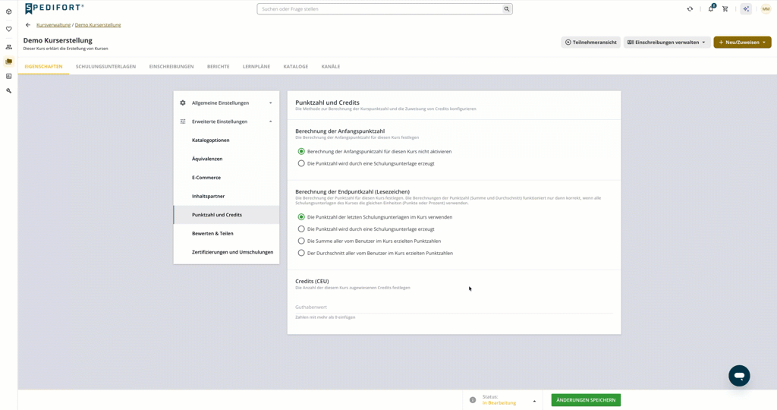Click the status info icon
777x410 pixels.
click(x=473, y=400)
